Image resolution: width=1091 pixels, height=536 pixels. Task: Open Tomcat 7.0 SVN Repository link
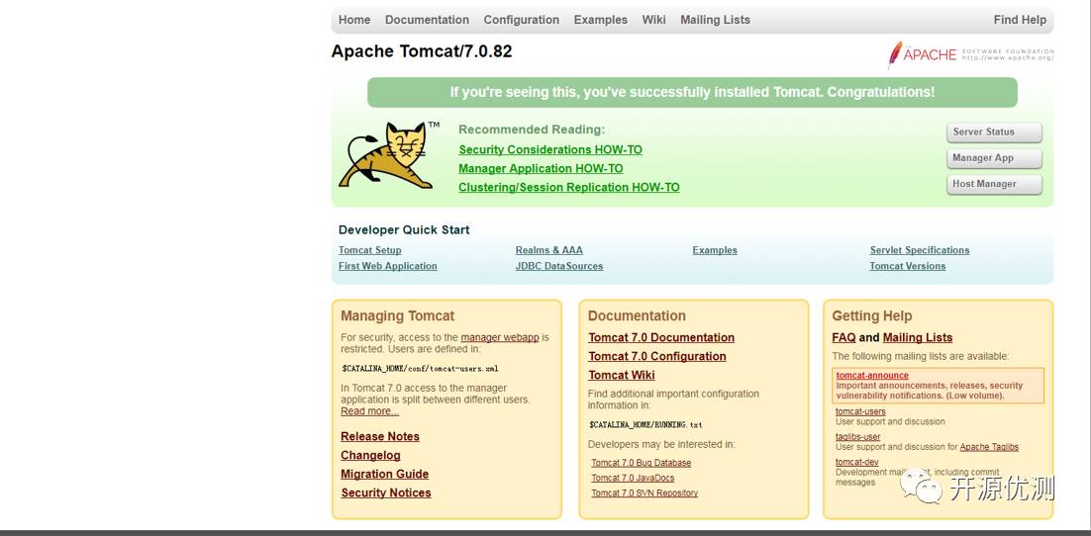[x=645, y=493]
